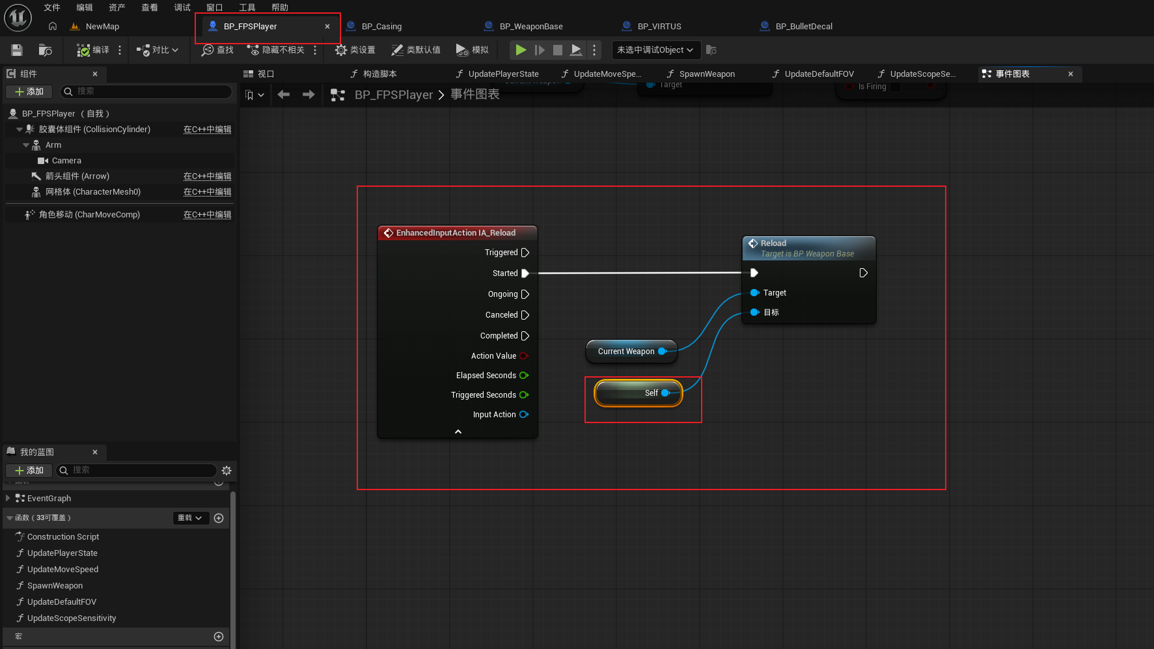Open 类设置 class settings
The width and height of the screenshot is (1154, 649).
pyautogui.click(x=355, y=50)
